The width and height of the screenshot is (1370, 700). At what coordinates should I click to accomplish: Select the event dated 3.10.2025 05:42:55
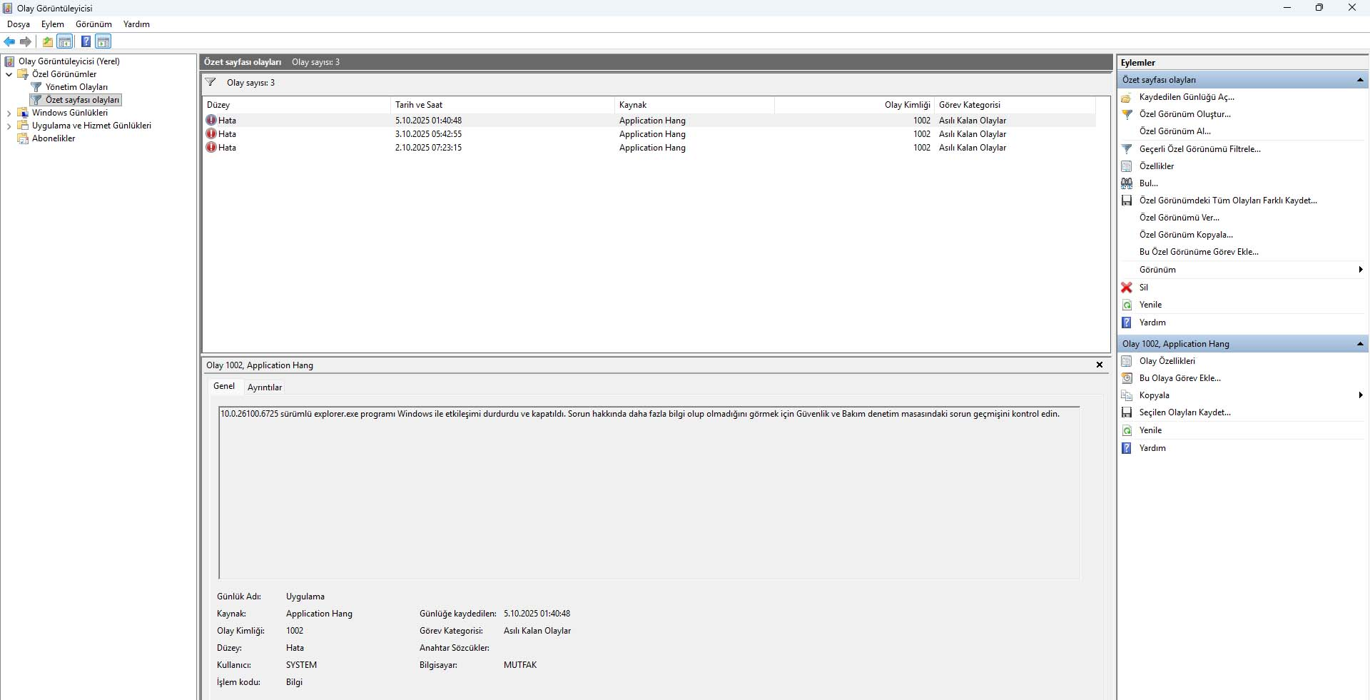[x=649, y=134]
